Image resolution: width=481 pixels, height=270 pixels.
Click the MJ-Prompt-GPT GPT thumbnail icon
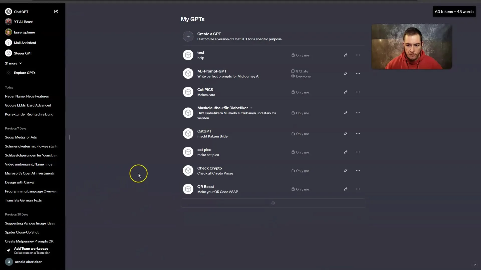[x=188, y=73]
